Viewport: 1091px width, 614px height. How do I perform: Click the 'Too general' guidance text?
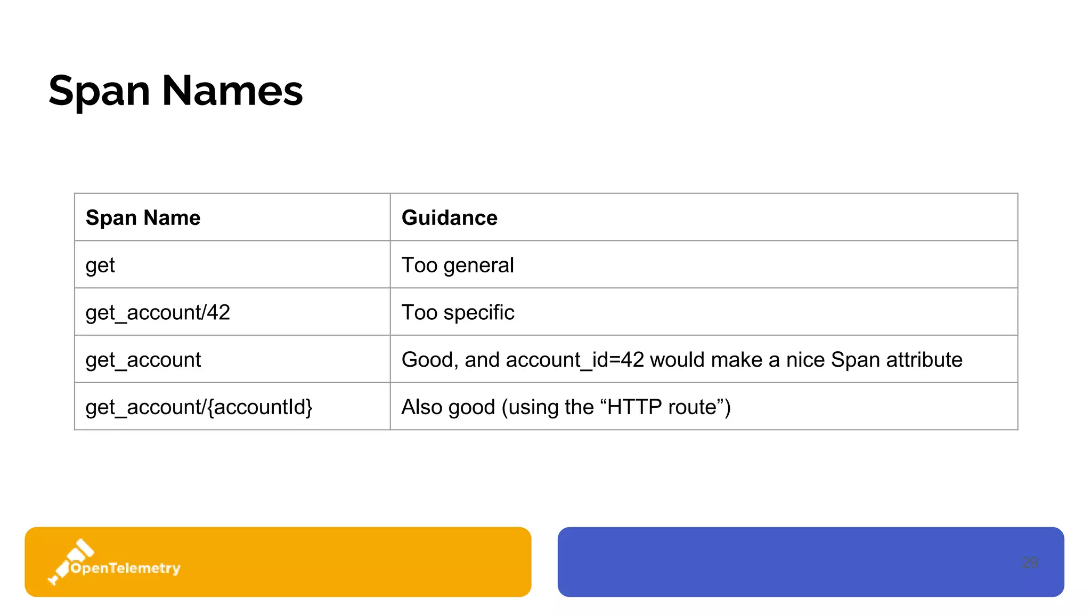[458, 265]
